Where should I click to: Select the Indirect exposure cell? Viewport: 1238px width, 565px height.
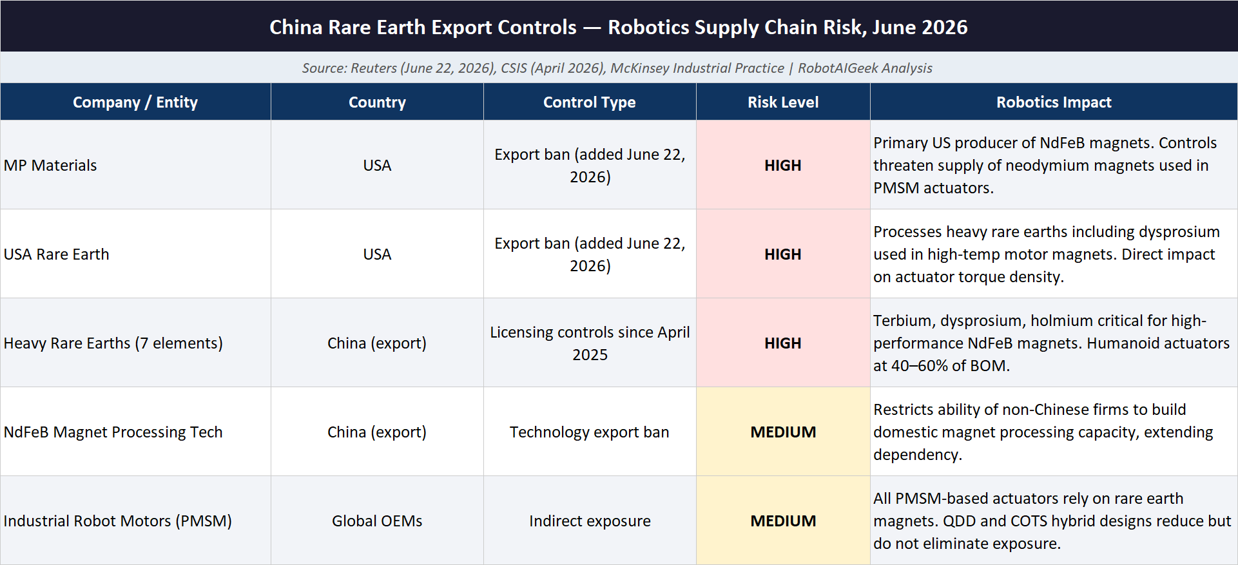[x=590, y=521]
